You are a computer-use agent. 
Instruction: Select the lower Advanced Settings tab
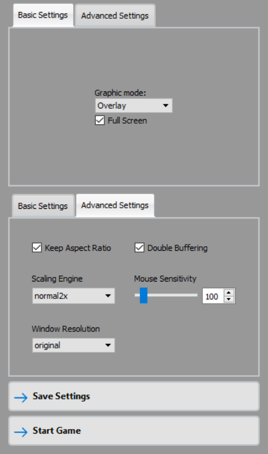[x=115, y=205]
